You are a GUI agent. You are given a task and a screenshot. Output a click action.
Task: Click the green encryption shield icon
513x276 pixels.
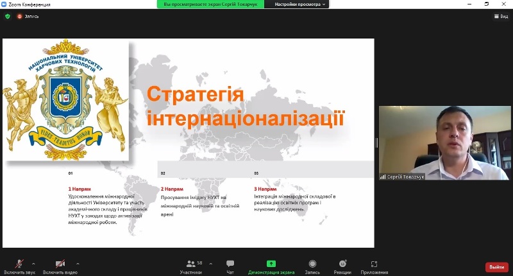point(8,17)
